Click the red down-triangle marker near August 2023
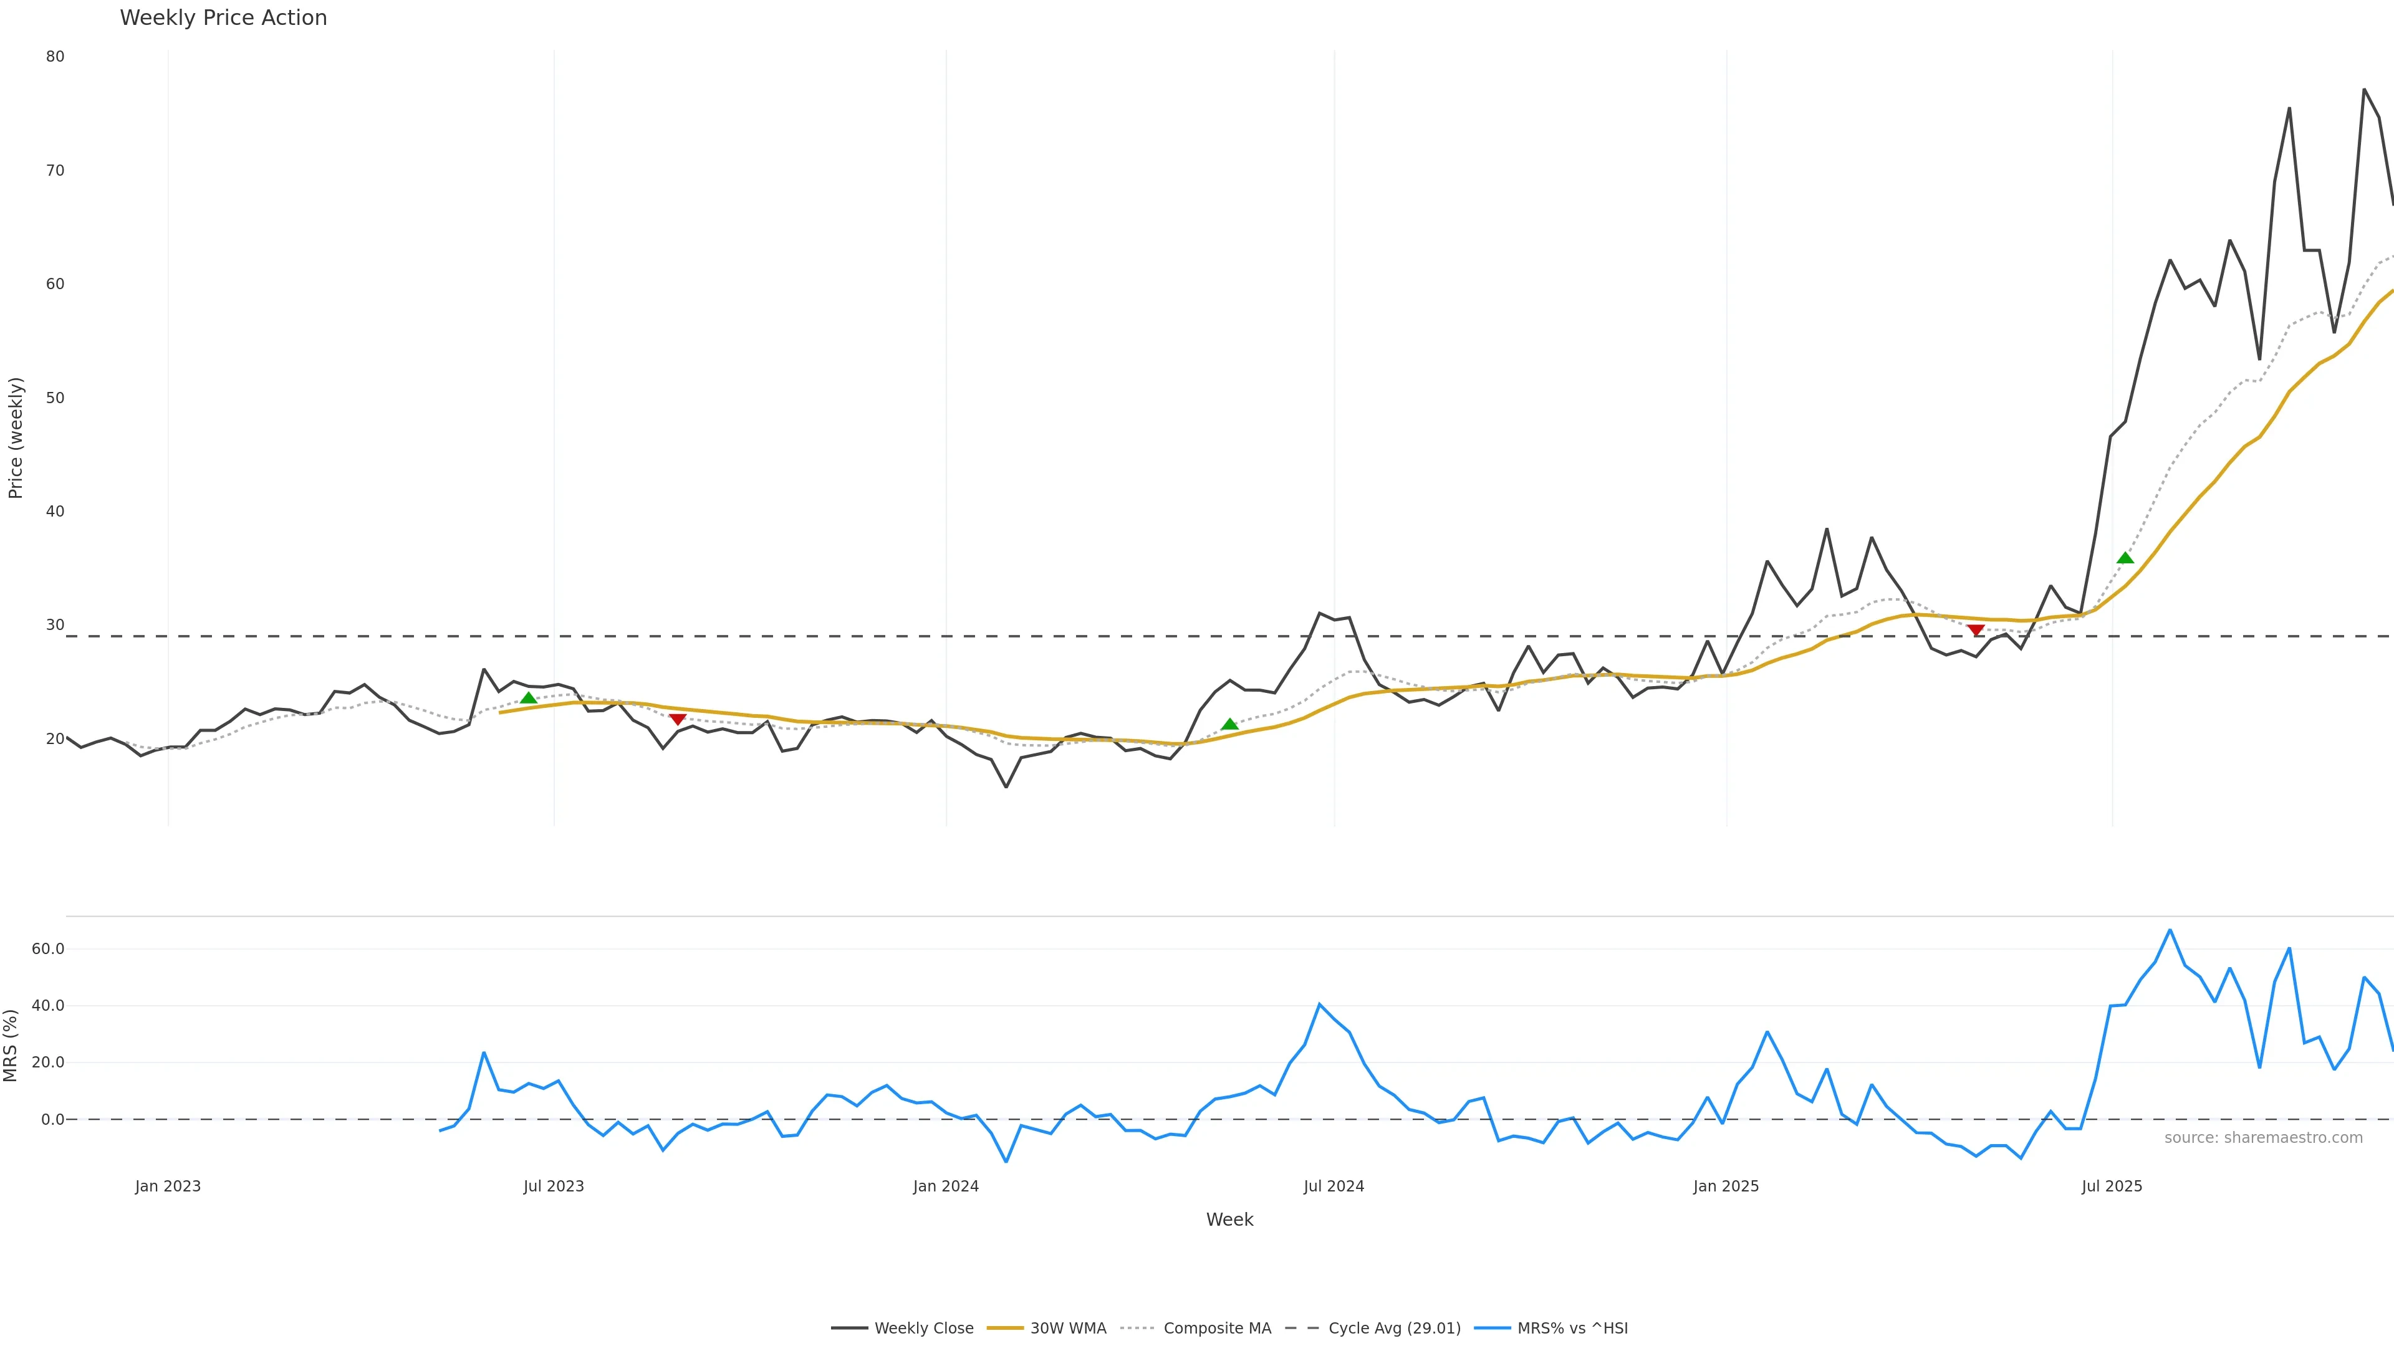The image size is (2394, 1346). click(x=678, y=719)
